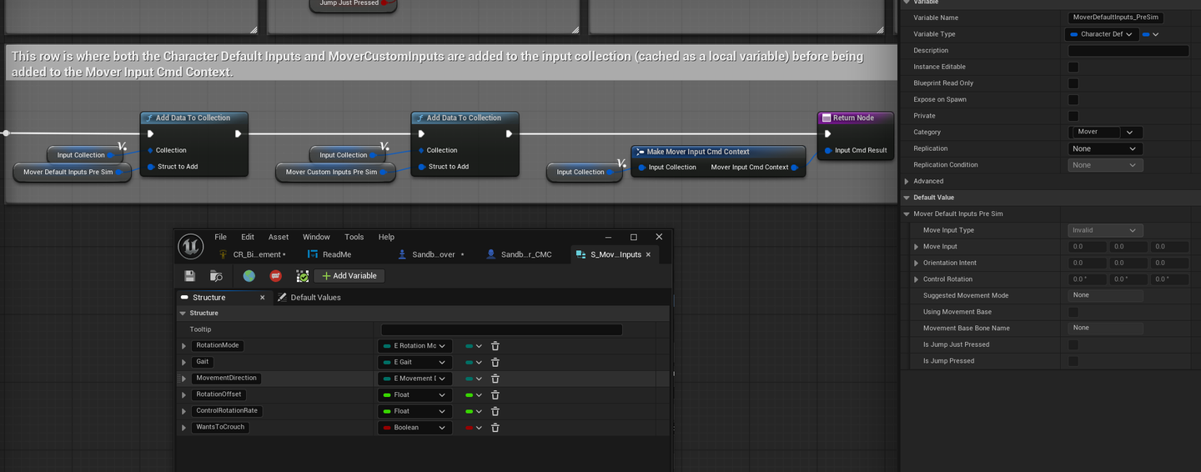Click the globe icon in the struct toolbar

click(x=249, y=276)
